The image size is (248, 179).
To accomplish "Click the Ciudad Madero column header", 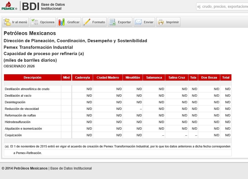I will tap(108, 77).
